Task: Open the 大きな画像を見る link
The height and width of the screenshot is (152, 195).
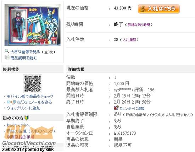Action: (x=25, y=52)
